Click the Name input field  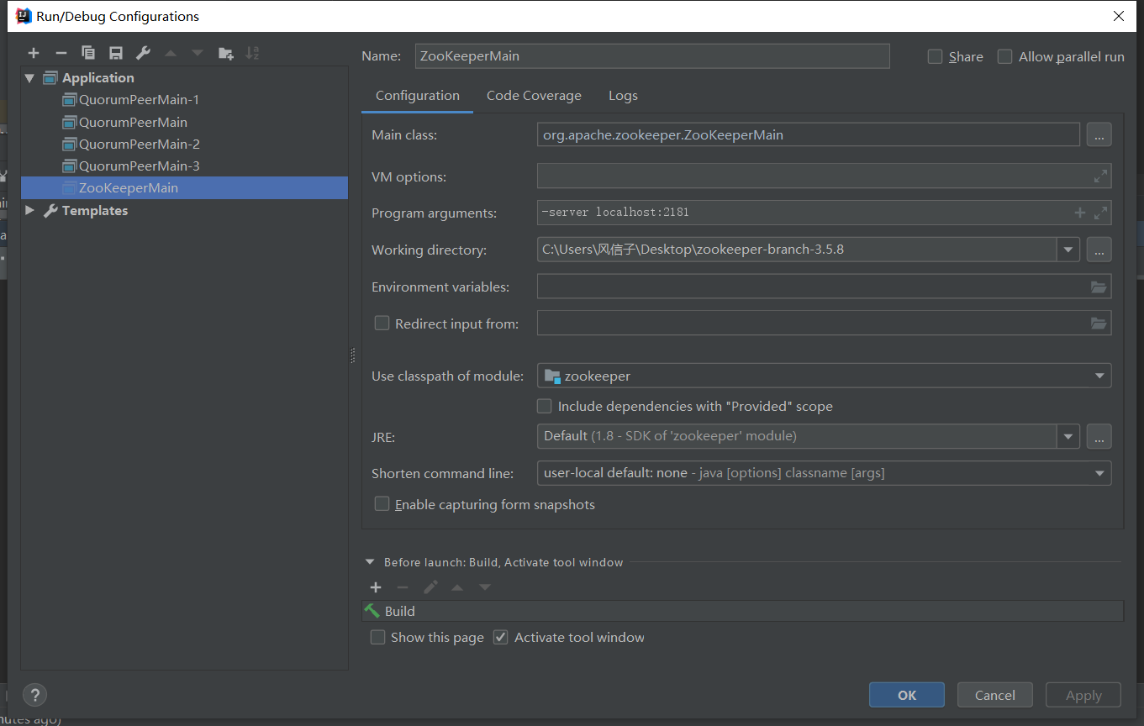652,56
